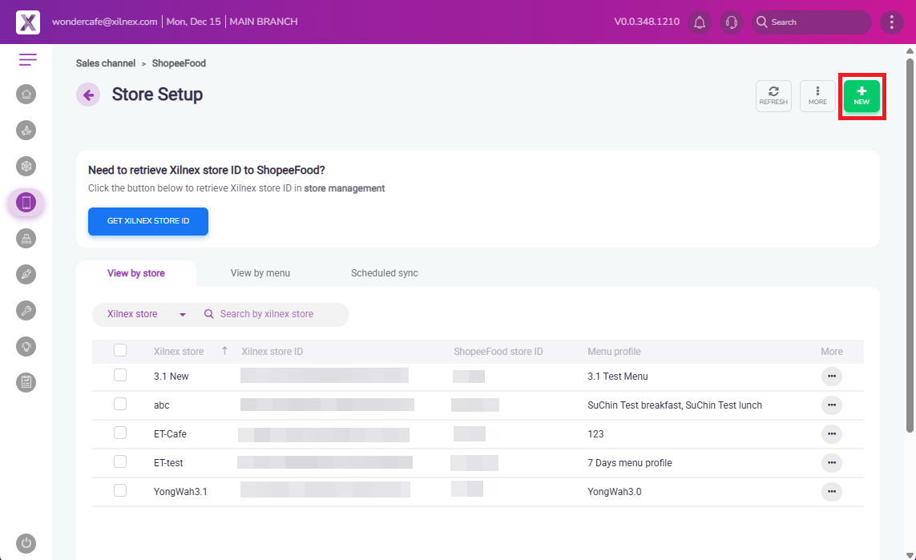Viewport: 916px width, 560px height.
Task: Click the green New button
Action: [862, 96]
